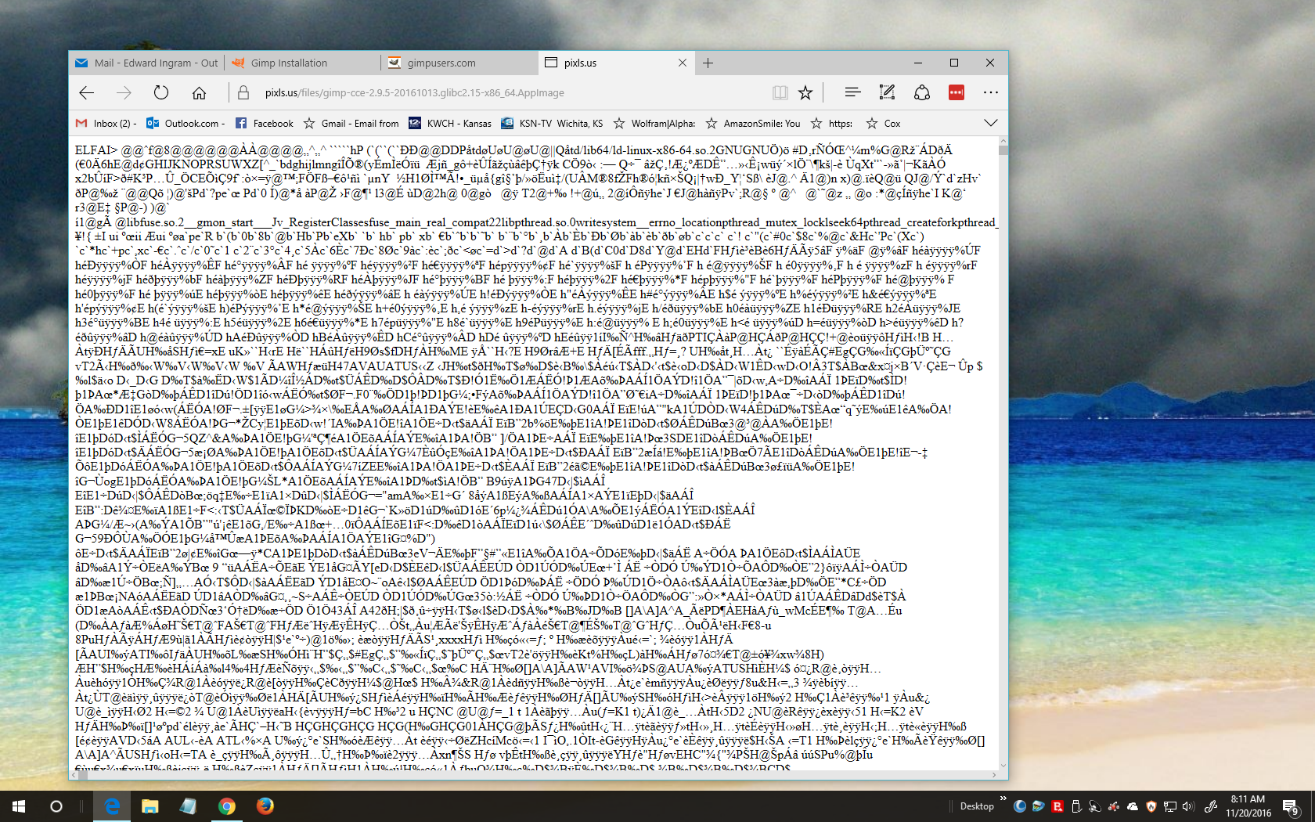Click the Edge taskbar icon
The height and width of the screenshot is (822, 1315).
(113, 806)
